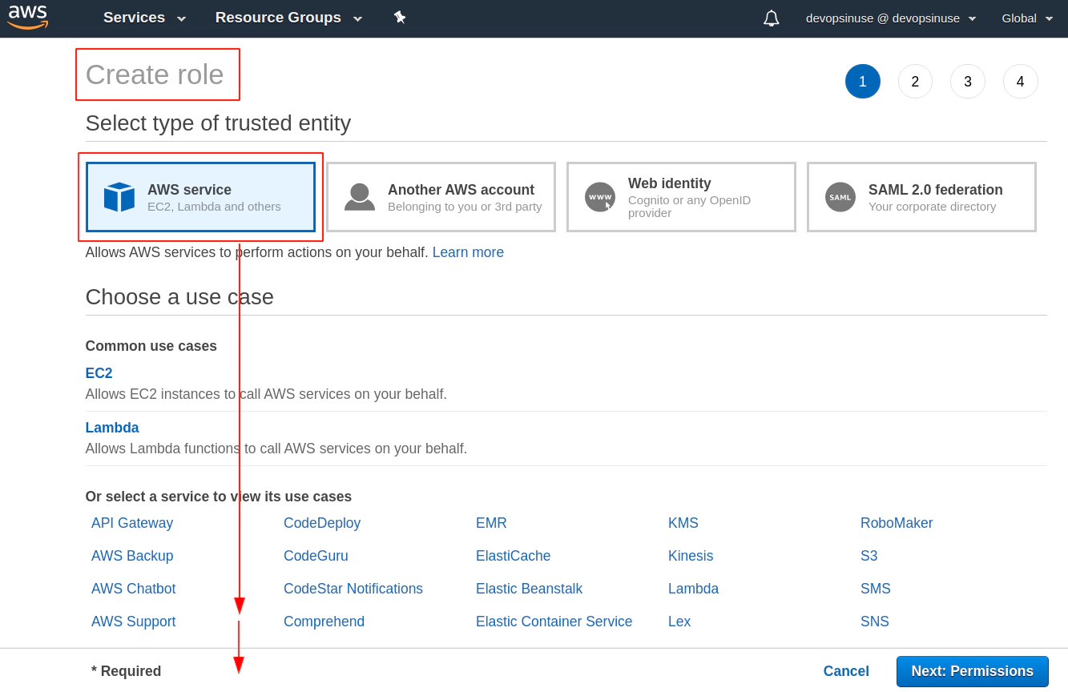The height and width of the screenshot is (692, 1068).
Task: Go to wizard step 3
Action: (x=968, y=82)
